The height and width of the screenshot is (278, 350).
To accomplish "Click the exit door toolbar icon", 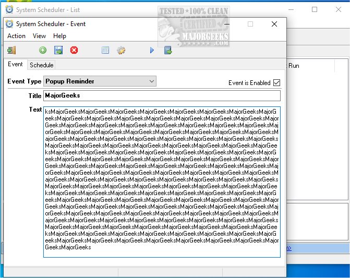I will click(11, 50).
